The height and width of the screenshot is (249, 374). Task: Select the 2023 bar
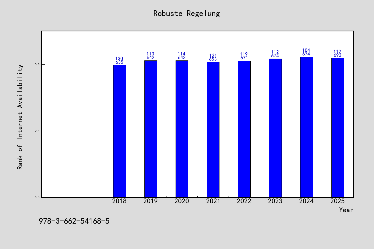(275, 128)
